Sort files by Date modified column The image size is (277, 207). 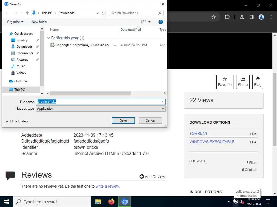click(x=131, y=30)
